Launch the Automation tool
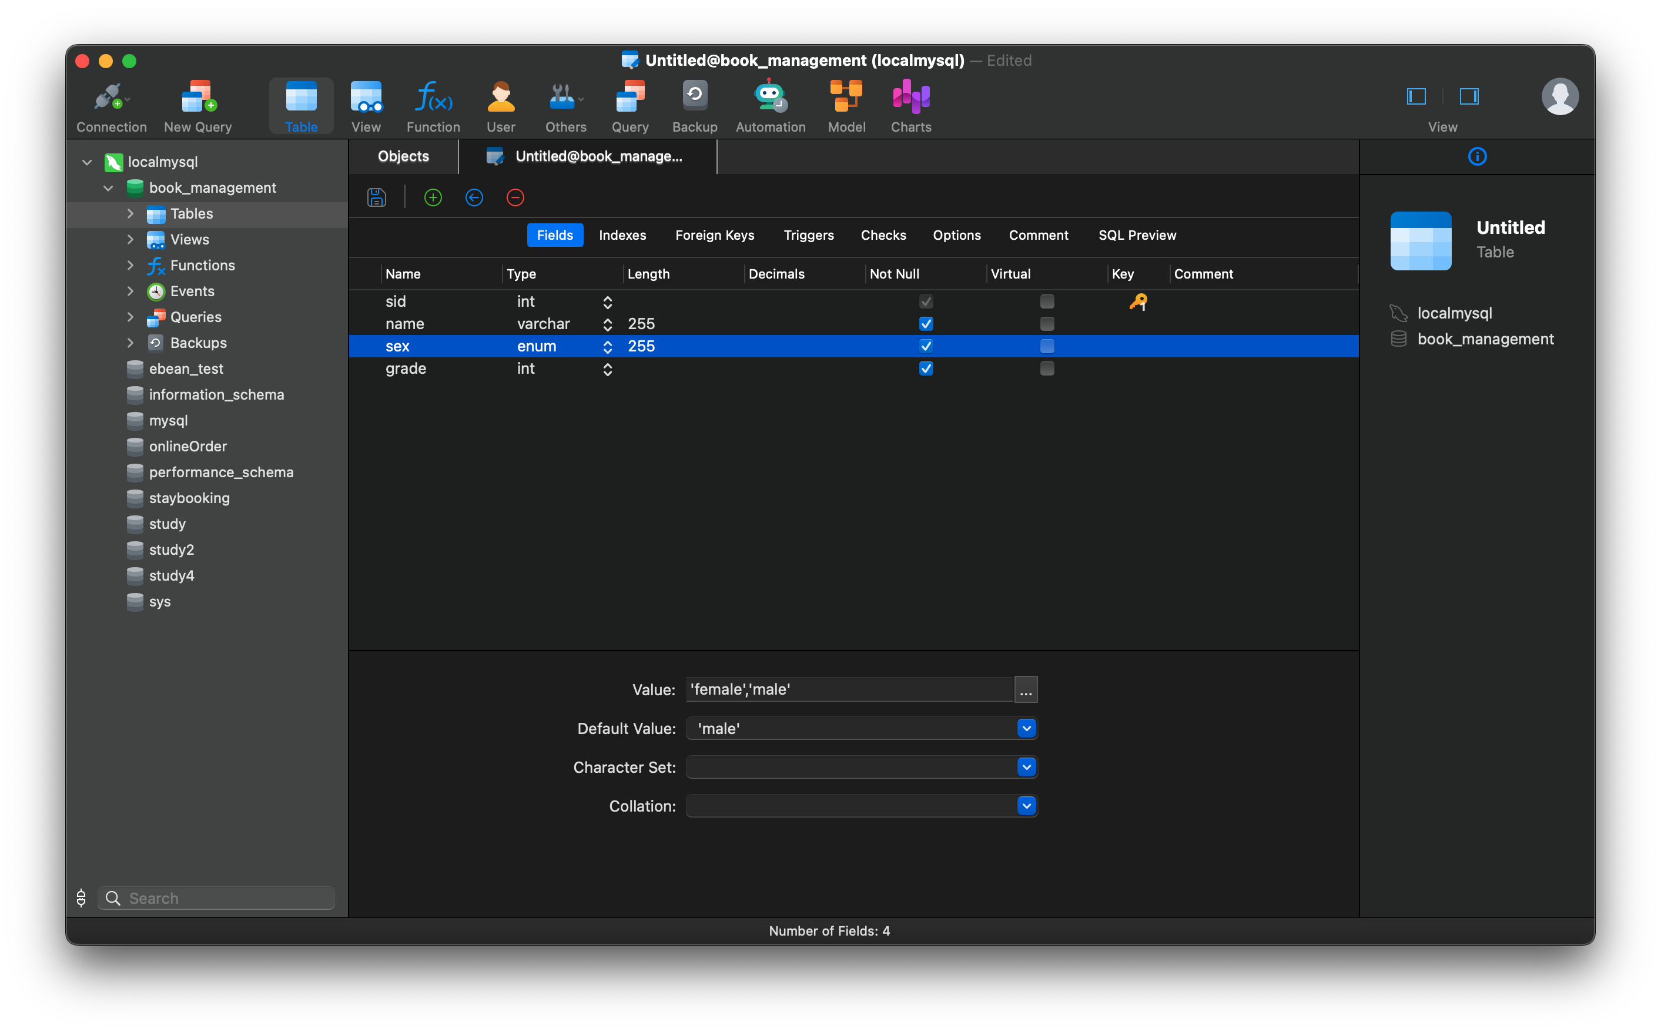This screenshot has height=1032, width=1661. (770, 106)
